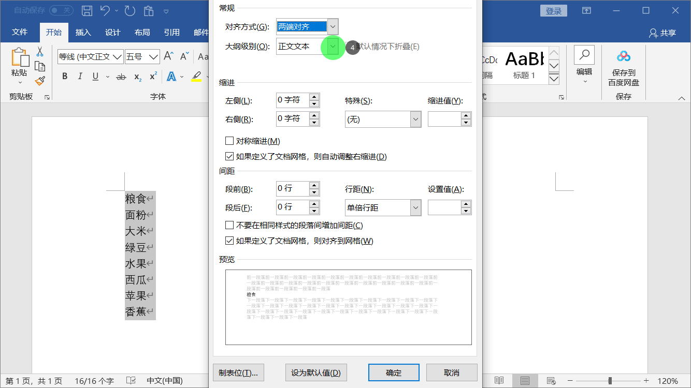Open text effects blue A icon
This screenshot has height=388, width=691.
click(x=171, y=77)
